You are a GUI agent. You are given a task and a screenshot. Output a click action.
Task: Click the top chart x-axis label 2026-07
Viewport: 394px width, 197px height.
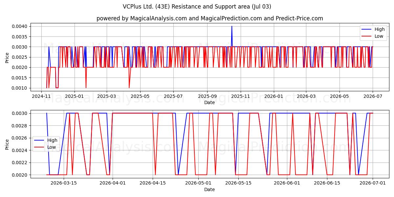[x=373, y=96]
